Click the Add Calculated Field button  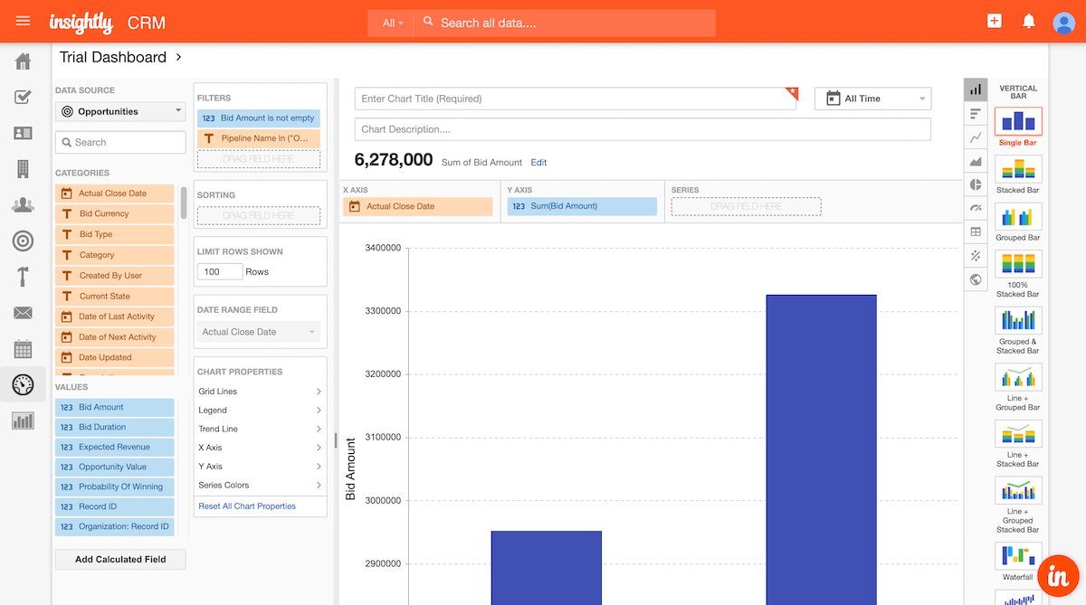(120, 559)
